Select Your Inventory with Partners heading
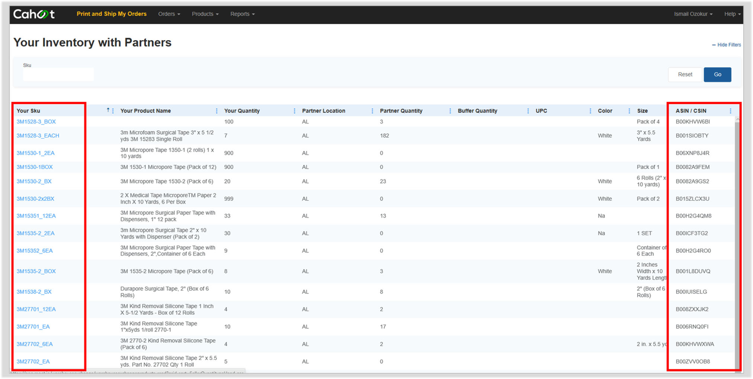The height and width of the screenshot is (379, 753). (x=92, y=43)
